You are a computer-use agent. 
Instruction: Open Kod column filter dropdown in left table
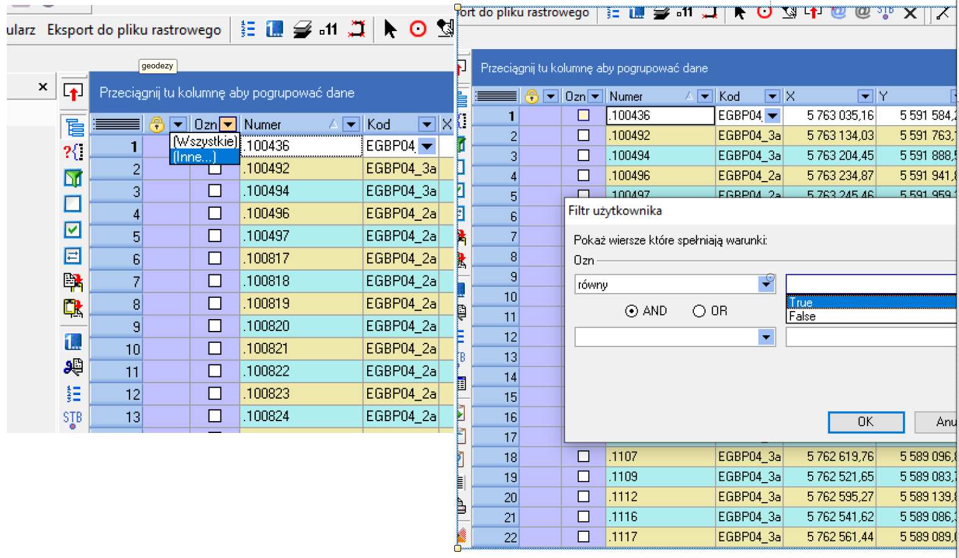click(427, 124)
